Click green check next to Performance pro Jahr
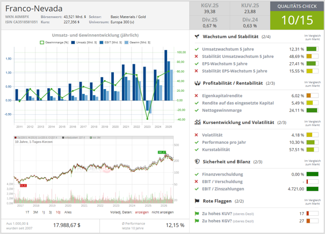This screenshot has height=234, width=325. click(x=197, y=142)
